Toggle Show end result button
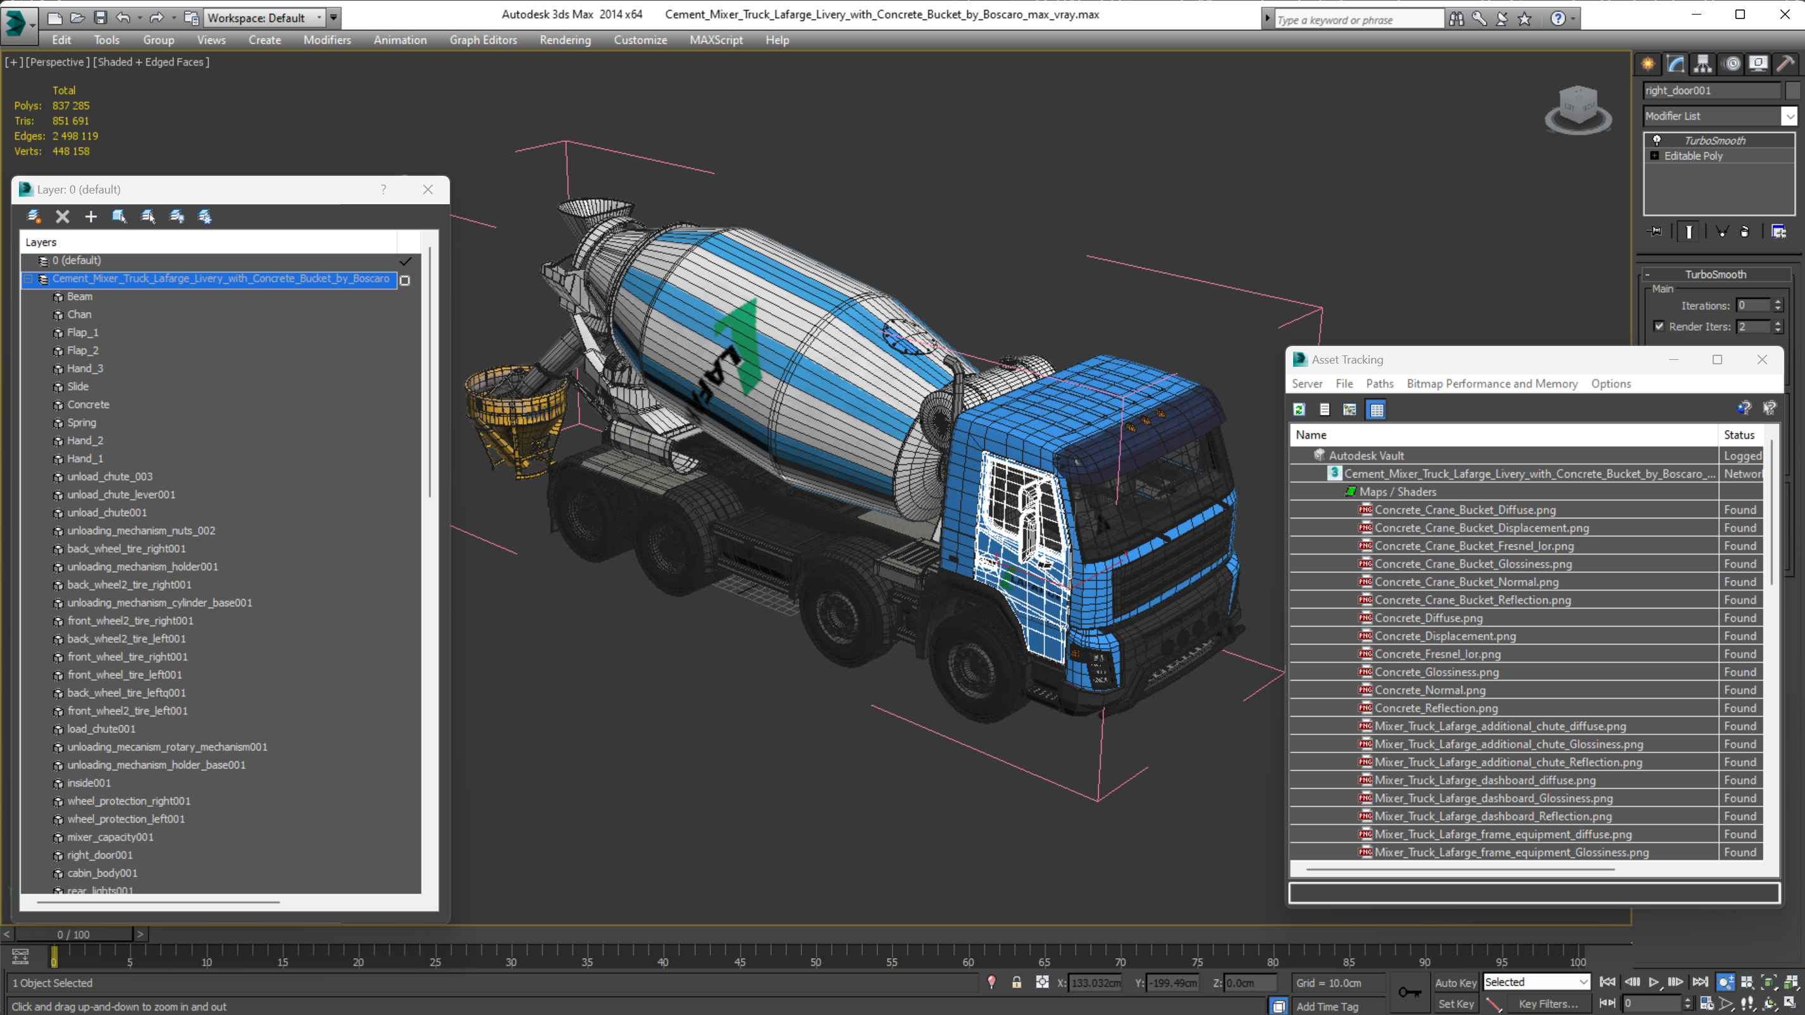 point(1689,231)
